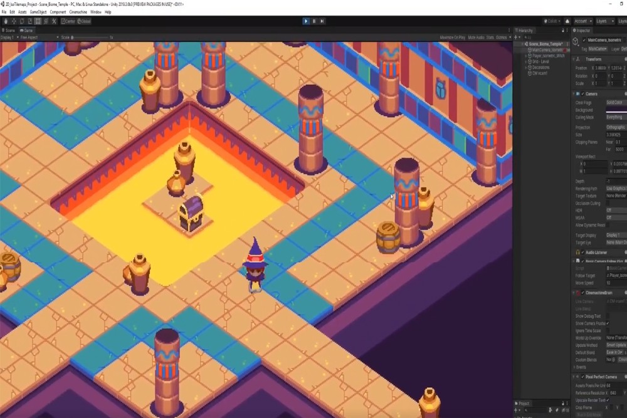This screenshot has height=418, width=627.
Task: Disable the Pixel Perfect Camera checkbox
Action: click(582, 377)
